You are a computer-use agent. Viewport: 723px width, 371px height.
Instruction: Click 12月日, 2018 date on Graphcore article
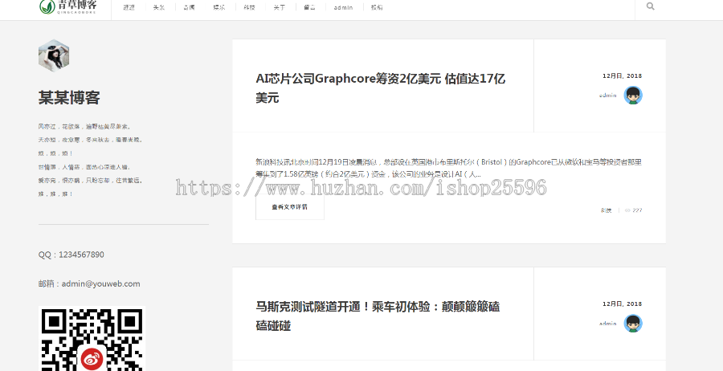click(622, 76)
